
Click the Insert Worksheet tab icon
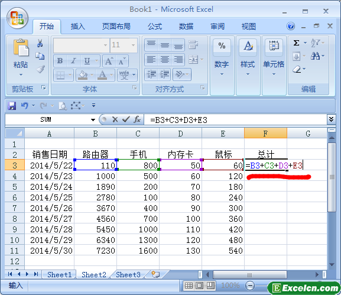[x=155, y=274]
